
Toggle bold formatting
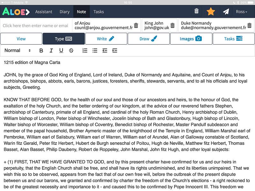[x=41, y=51]
